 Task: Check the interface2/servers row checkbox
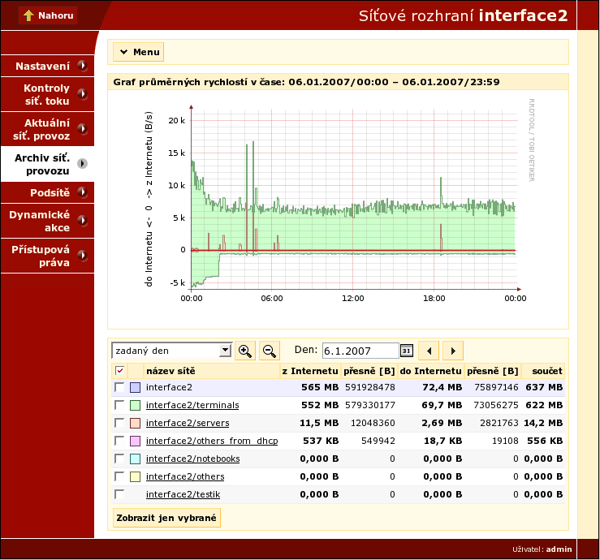(x=119, y=423)
